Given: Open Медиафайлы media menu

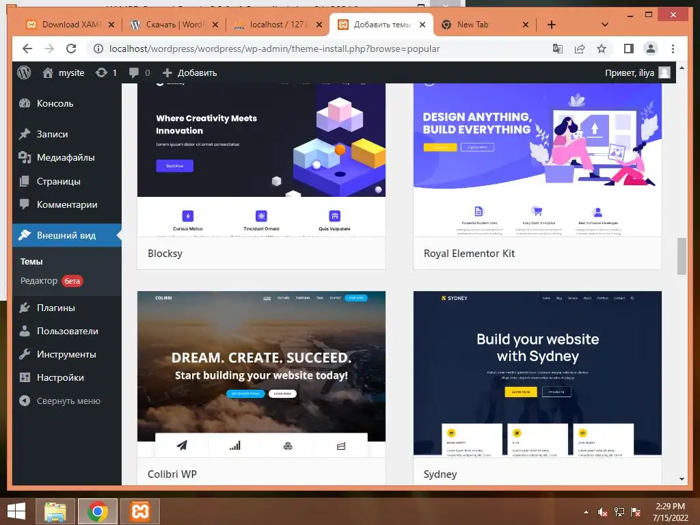Looking at the screenshot, I should pyautogui.click(x=67, y=158).
